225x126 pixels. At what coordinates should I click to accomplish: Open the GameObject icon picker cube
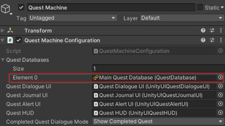point(5,9)
